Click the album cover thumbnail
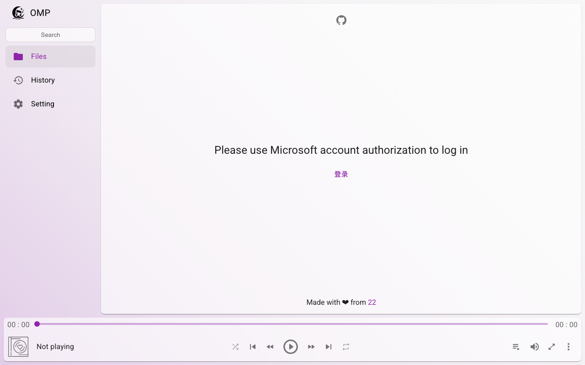Image resolution: width=585 pixels, height=365 pixels. 18,347
